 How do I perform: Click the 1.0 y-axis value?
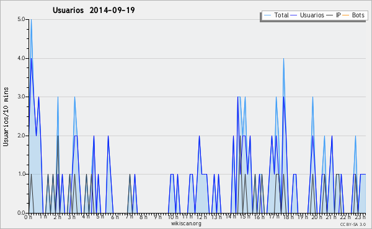(21, 174)
